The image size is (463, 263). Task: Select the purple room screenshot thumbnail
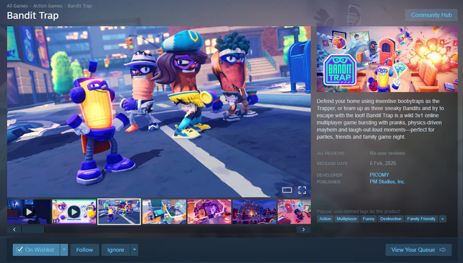pyautogui.click(x=209, y=212)
